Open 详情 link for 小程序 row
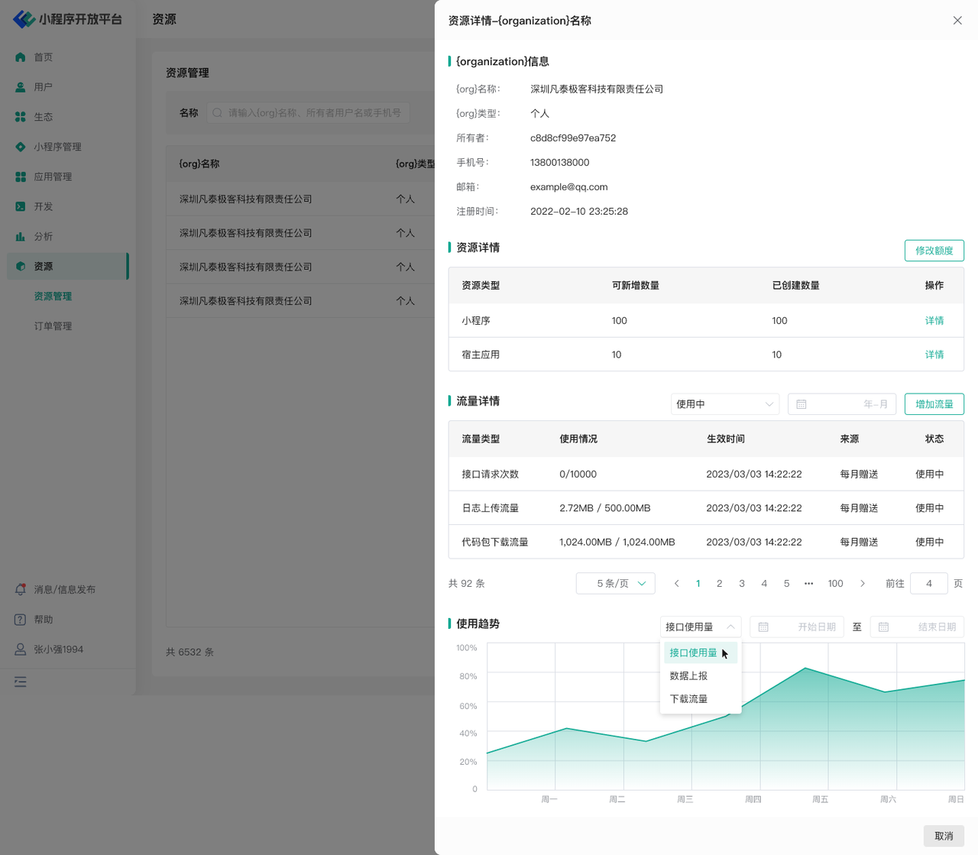Image resolution: width=978 pixels, height=855 pixels. 934,321
